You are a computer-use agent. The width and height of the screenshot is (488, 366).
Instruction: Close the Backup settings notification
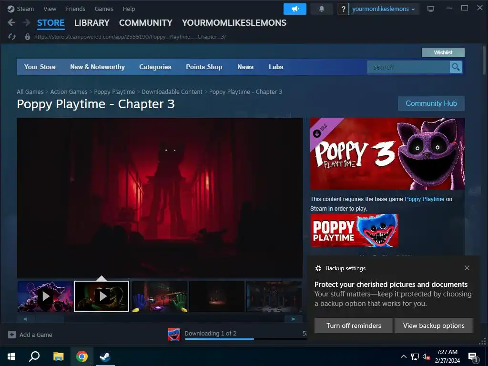(467, 268)
